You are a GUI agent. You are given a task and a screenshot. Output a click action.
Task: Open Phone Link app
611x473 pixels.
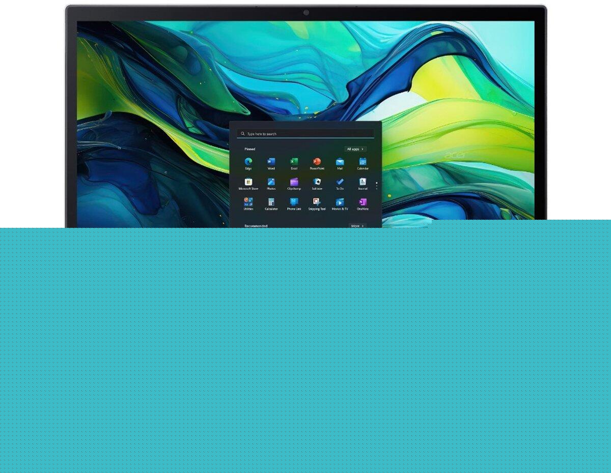[x=294, y=202]
